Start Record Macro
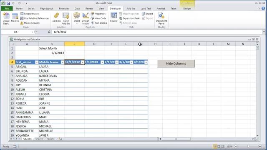 click(x=30, y=14)
